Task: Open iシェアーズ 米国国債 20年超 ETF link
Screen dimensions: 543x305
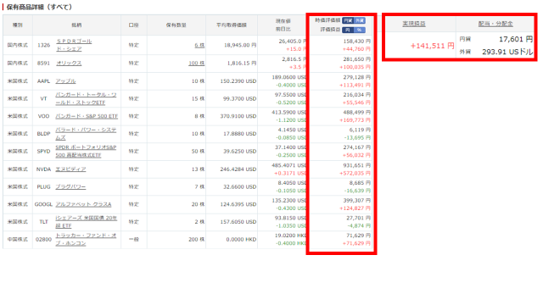Action: tap(87, 222)
